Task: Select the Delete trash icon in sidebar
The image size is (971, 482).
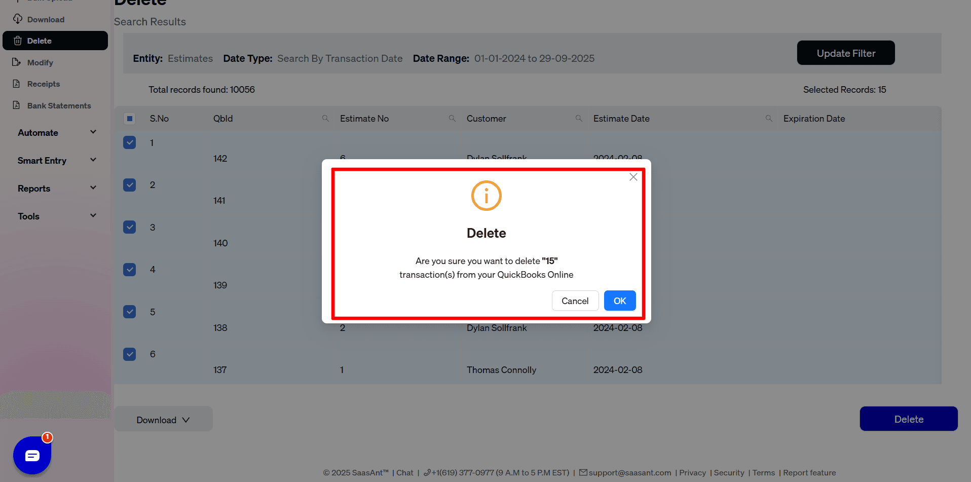Action: tap(18, 40)
